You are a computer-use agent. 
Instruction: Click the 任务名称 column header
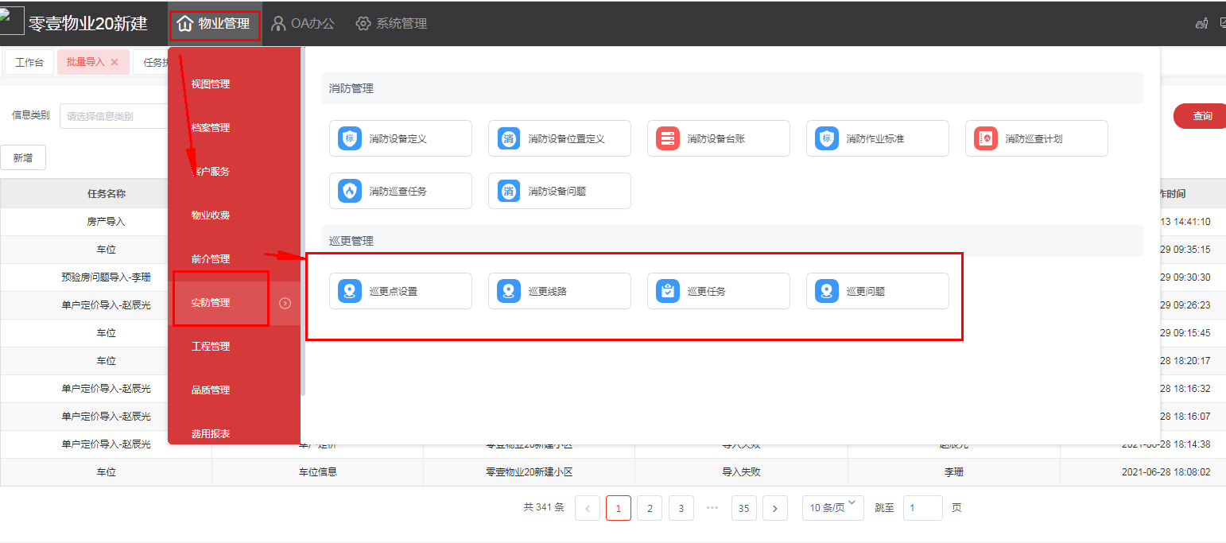(x=107, y=194)
